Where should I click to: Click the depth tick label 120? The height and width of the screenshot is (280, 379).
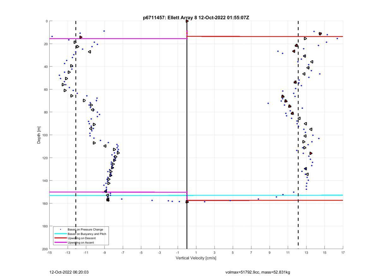tap(45, 158)
